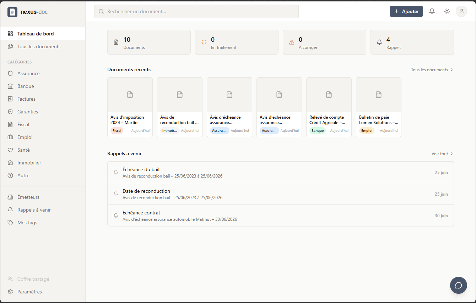Select the Assurance category label
This screenshot has width=476, height=303.
tap(28, 73)
